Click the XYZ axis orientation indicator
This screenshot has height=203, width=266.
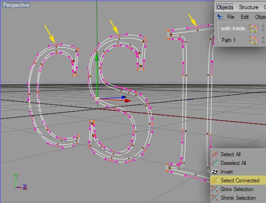pyautogui.click(x=20, y=182)
